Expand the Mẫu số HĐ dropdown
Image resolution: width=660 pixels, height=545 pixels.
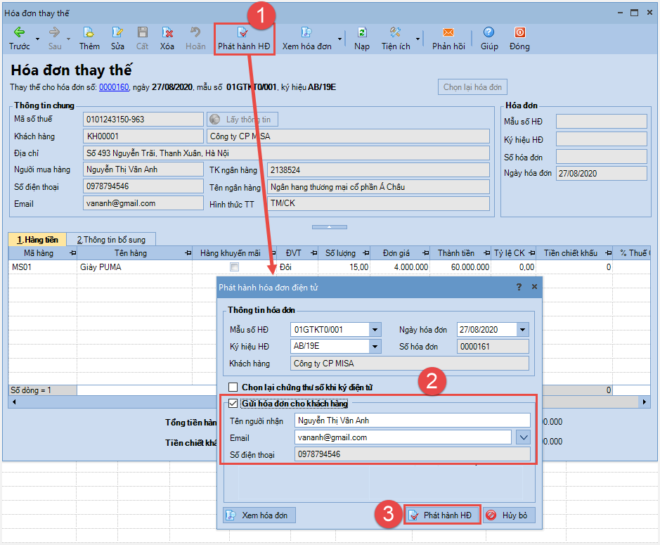tap(375, 330)
